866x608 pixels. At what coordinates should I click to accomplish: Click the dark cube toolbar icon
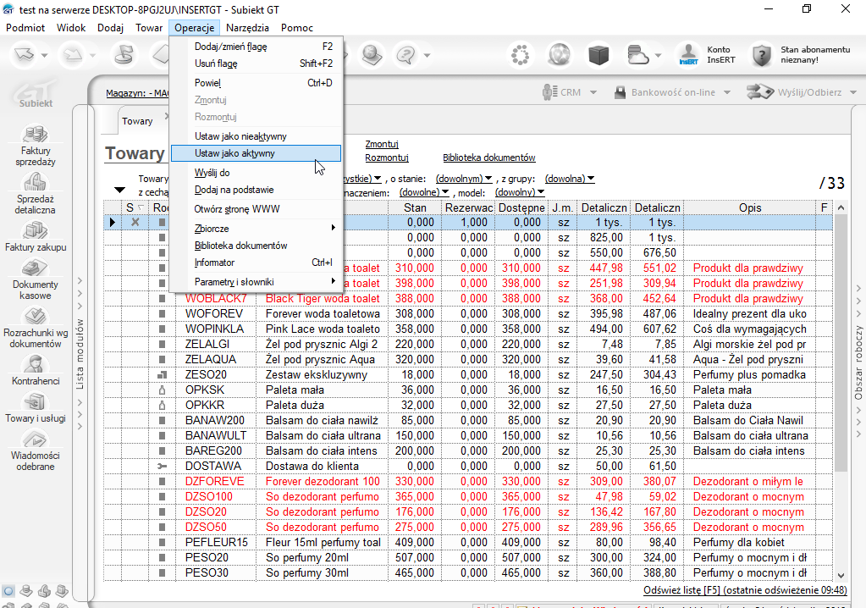coord(598,55)
